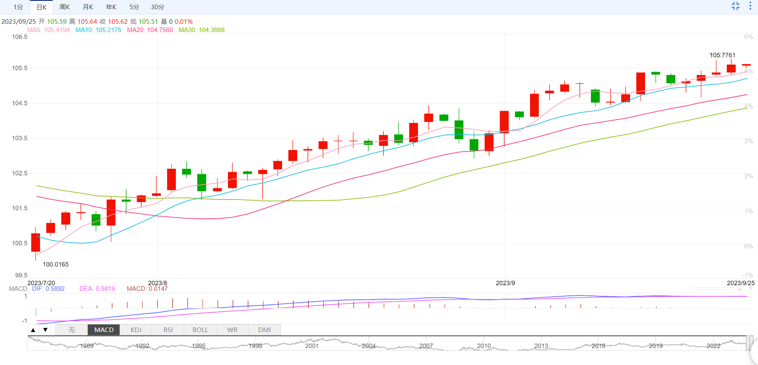Open the 周K weekly chart tab
Viewport: 758px width, 365px height.
coord(65,7)
